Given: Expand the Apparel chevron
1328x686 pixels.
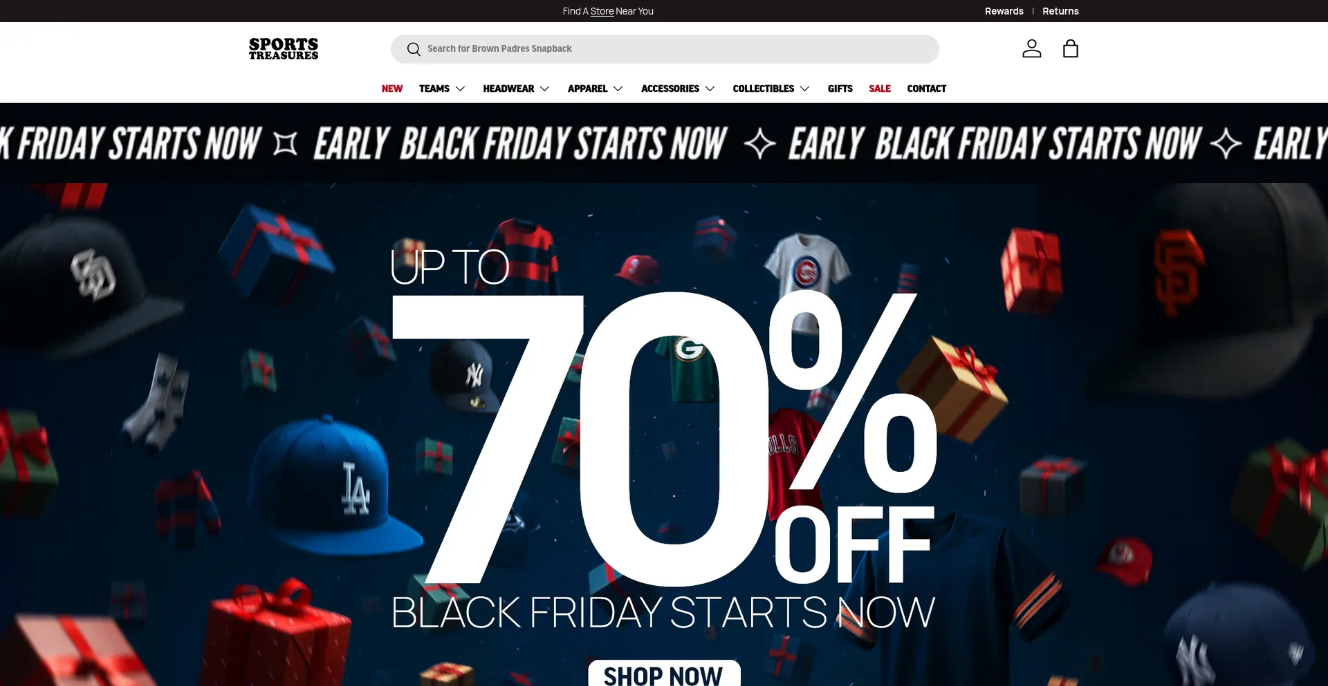Looking at the screenshot, I should [618, 88].
